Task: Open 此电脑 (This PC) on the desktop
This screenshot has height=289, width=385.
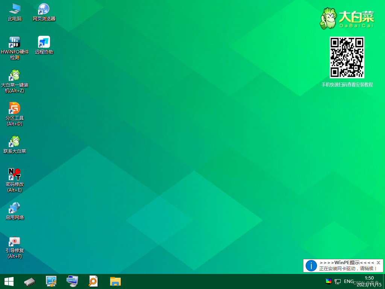Action: 14,11
